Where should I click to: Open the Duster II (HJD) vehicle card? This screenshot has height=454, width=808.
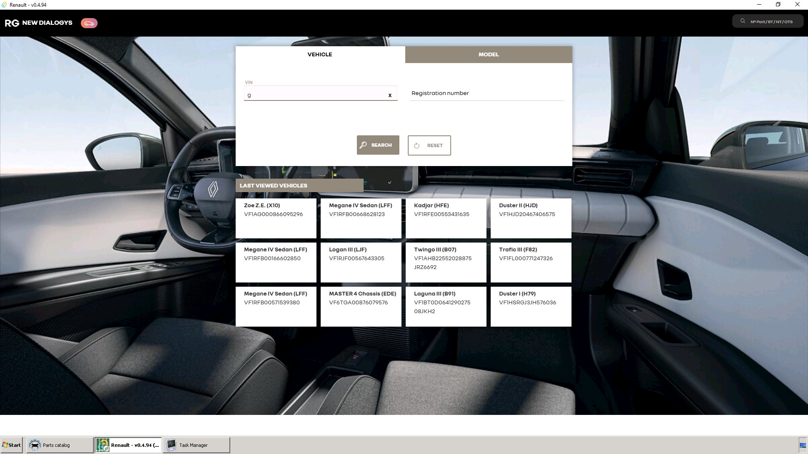click(x=531, y=218)
